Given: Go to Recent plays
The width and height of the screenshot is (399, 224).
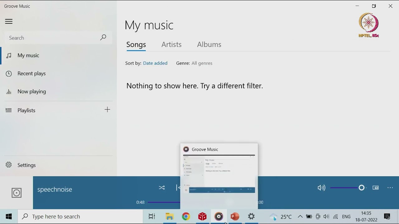Looking at the screenshot, I should [x=31, y=73].
